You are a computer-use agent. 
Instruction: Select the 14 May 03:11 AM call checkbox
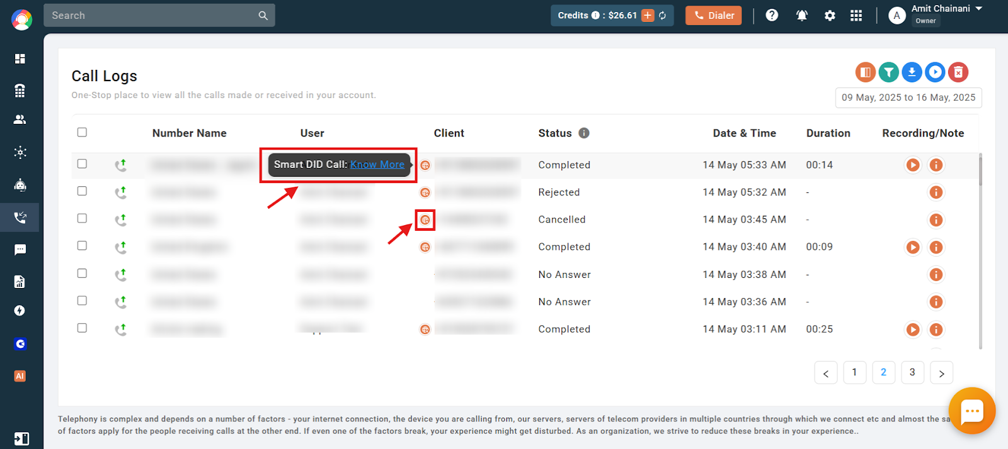point(82,328)
